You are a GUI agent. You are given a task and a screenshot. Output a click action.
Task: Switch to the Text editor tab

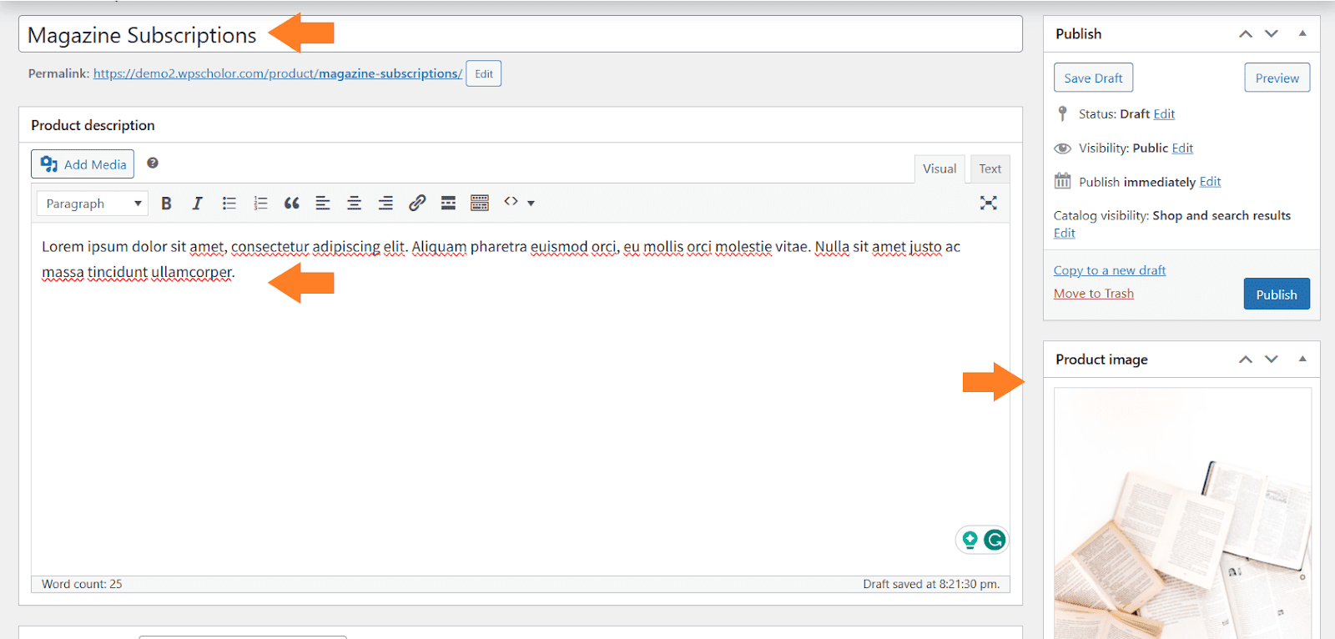click(990, 169)
